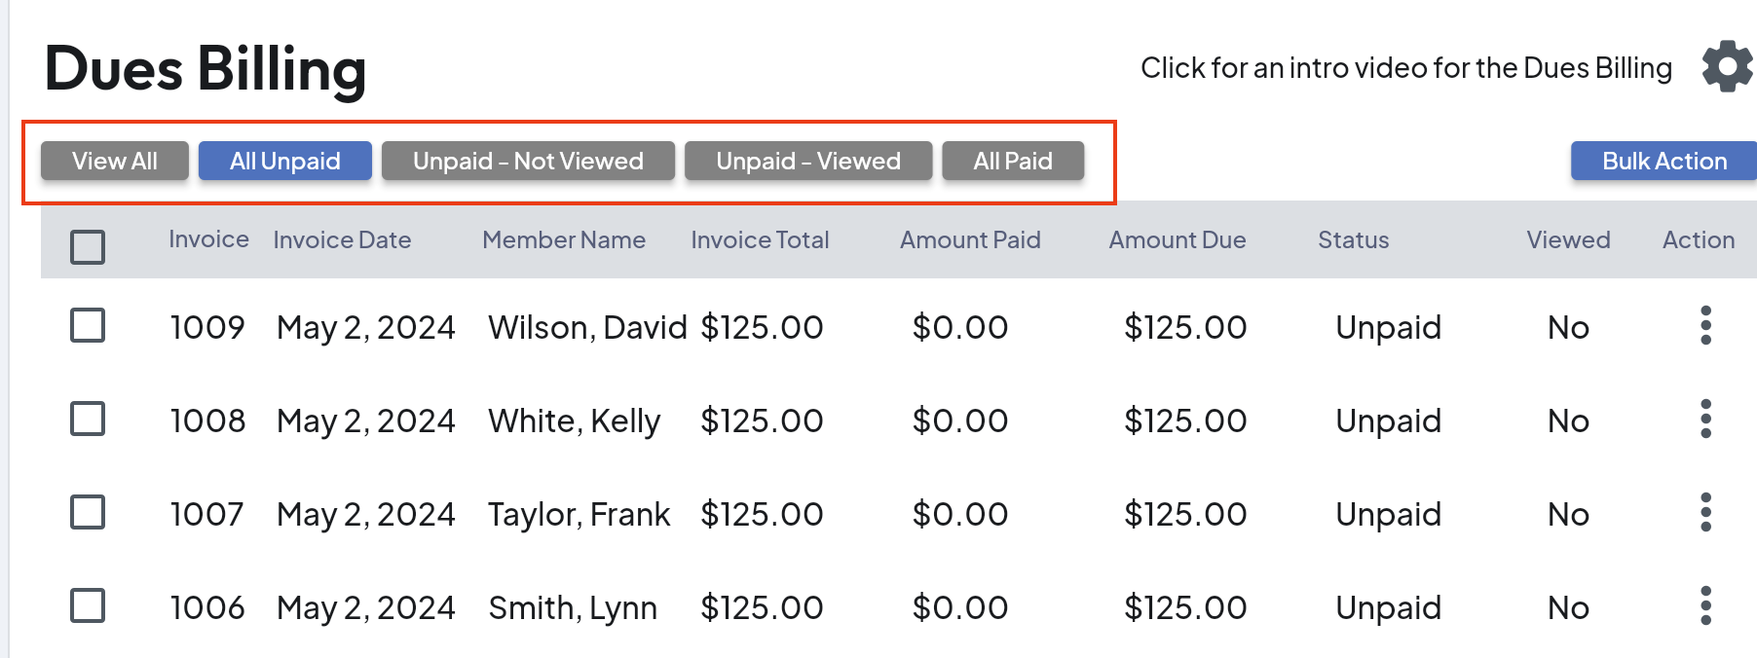Open action menu for invoice 1006
This screenshot has height=658, width=1757.
click(x=1705, y=606)
